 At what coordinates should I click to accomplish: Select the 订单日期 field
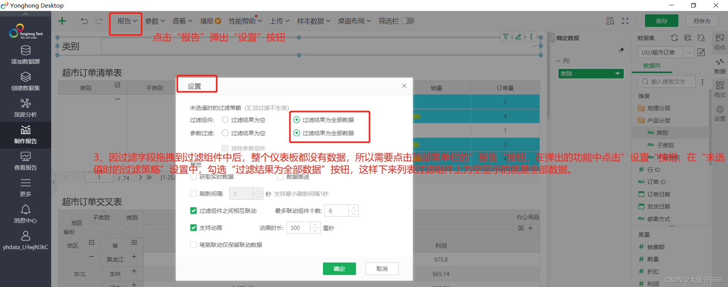tap(658, 194)
